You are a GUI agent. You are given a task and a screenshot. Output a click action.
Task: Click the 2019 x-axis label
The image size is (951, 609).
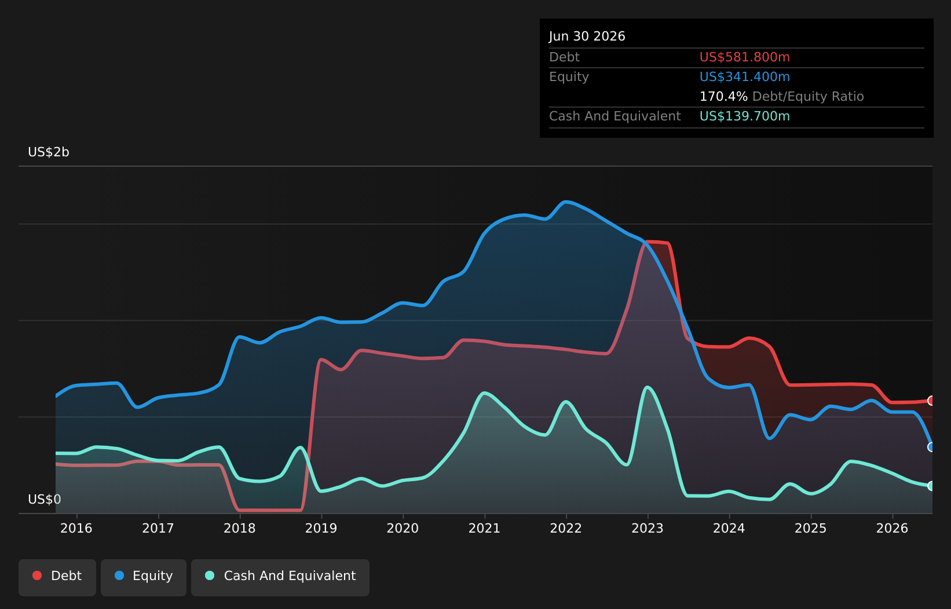click(x=321, y=528)
